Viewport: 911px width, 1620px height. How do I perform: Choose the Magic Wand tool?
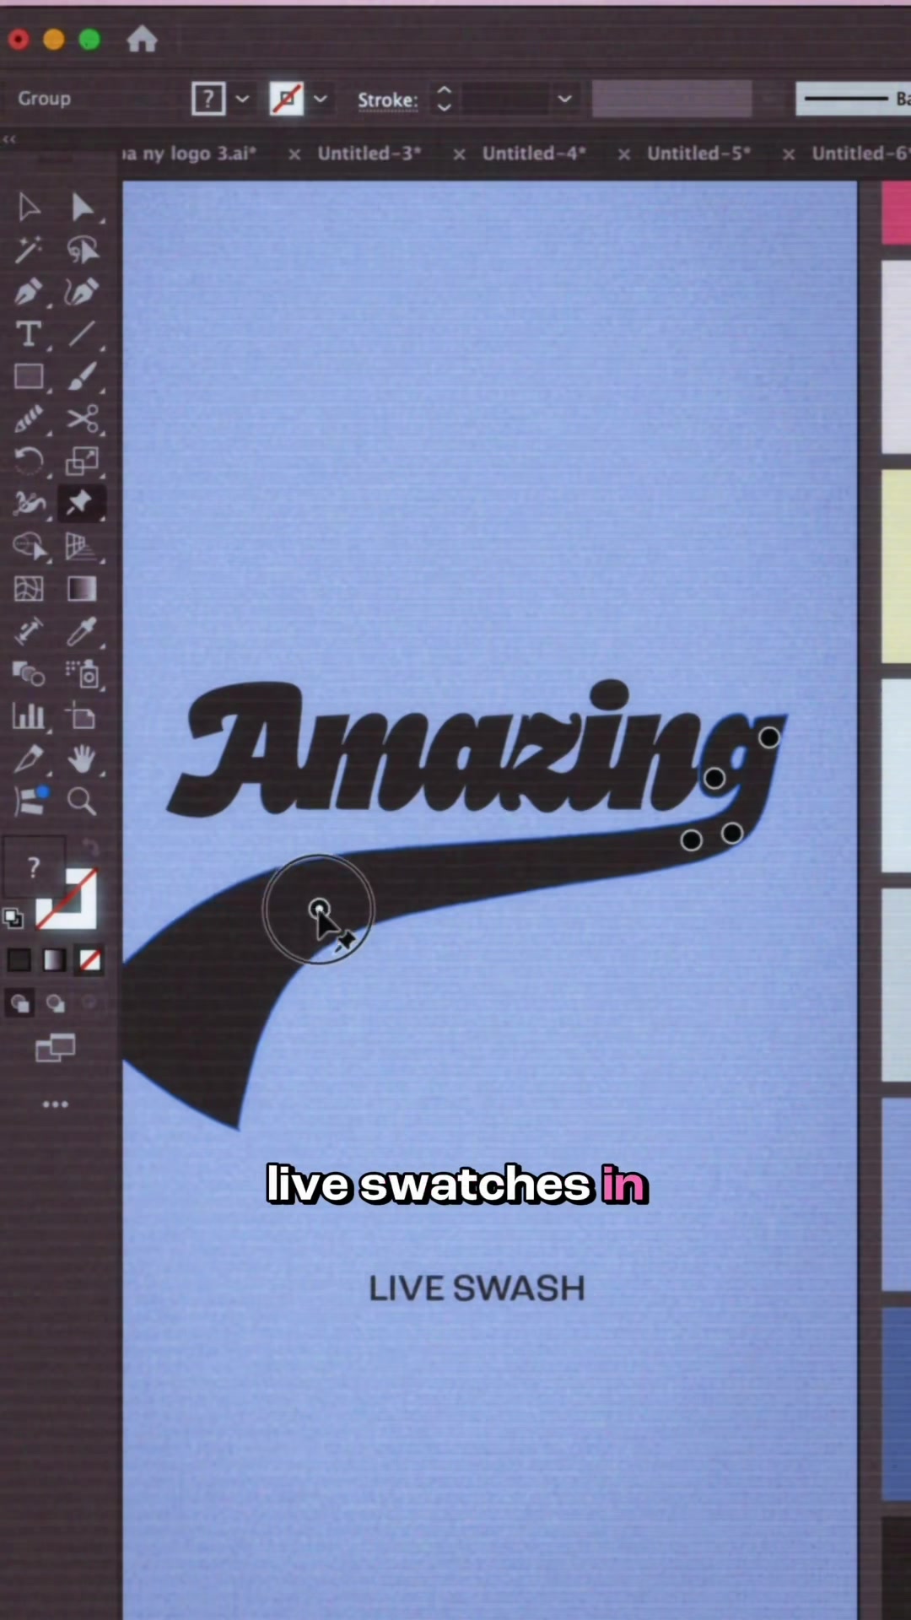(29, 250)
